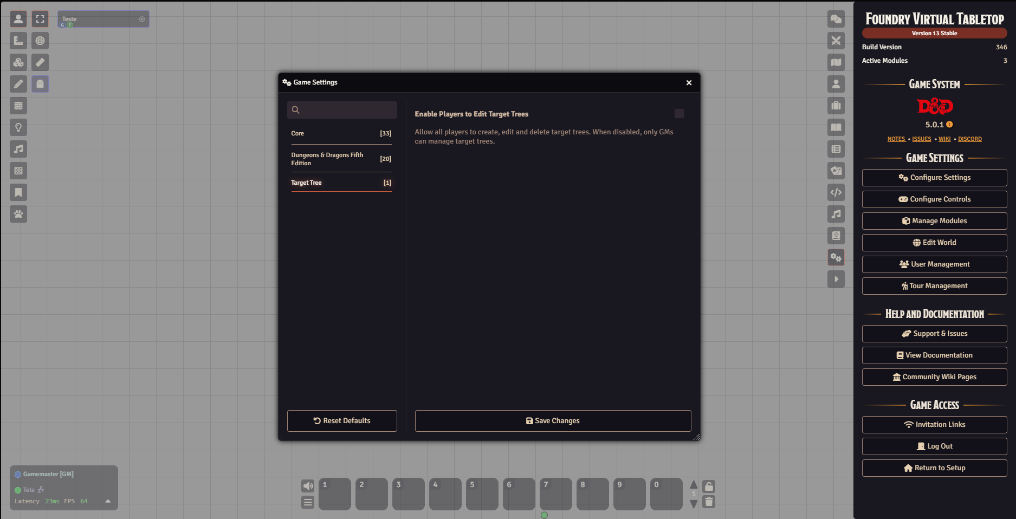The image size is (1016, 519).
Task: Collapse the sidebar with the arrow button
Action: coord(836,279)
